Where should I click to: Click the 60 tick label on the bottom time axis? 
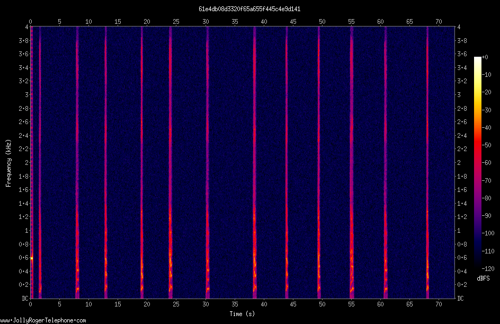point(380,304)
